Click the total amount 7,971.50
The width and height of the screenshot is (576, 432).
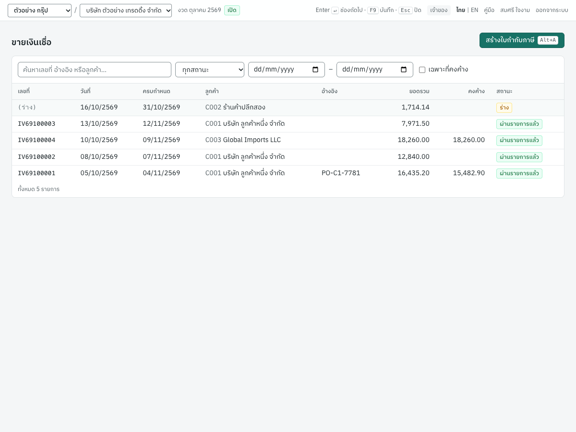click(x=416, y=124)
